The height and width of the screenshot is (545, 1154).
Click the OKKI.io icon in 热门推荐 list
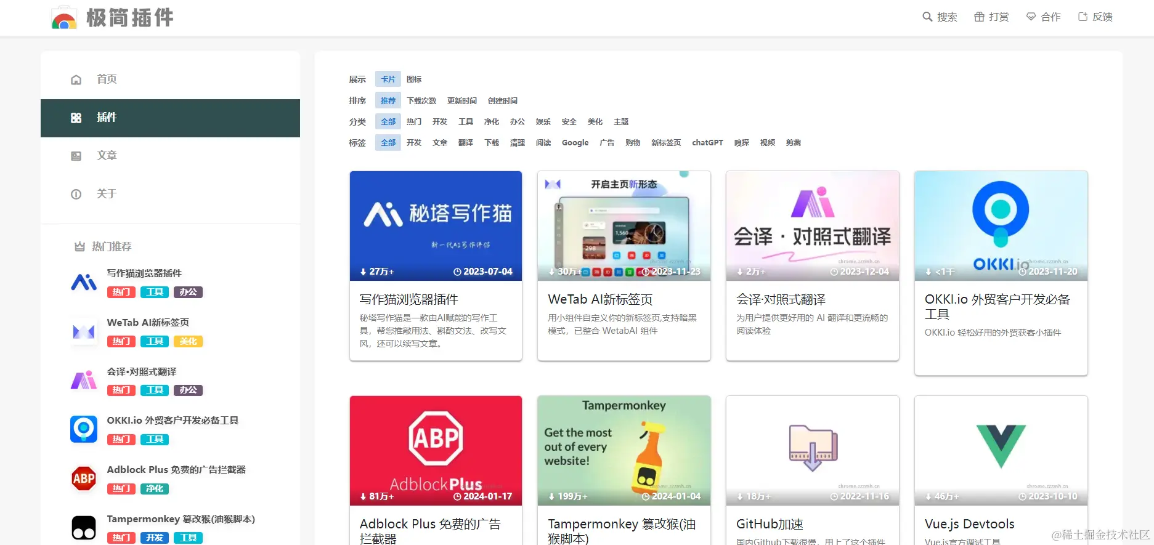[x=84, y=429]
